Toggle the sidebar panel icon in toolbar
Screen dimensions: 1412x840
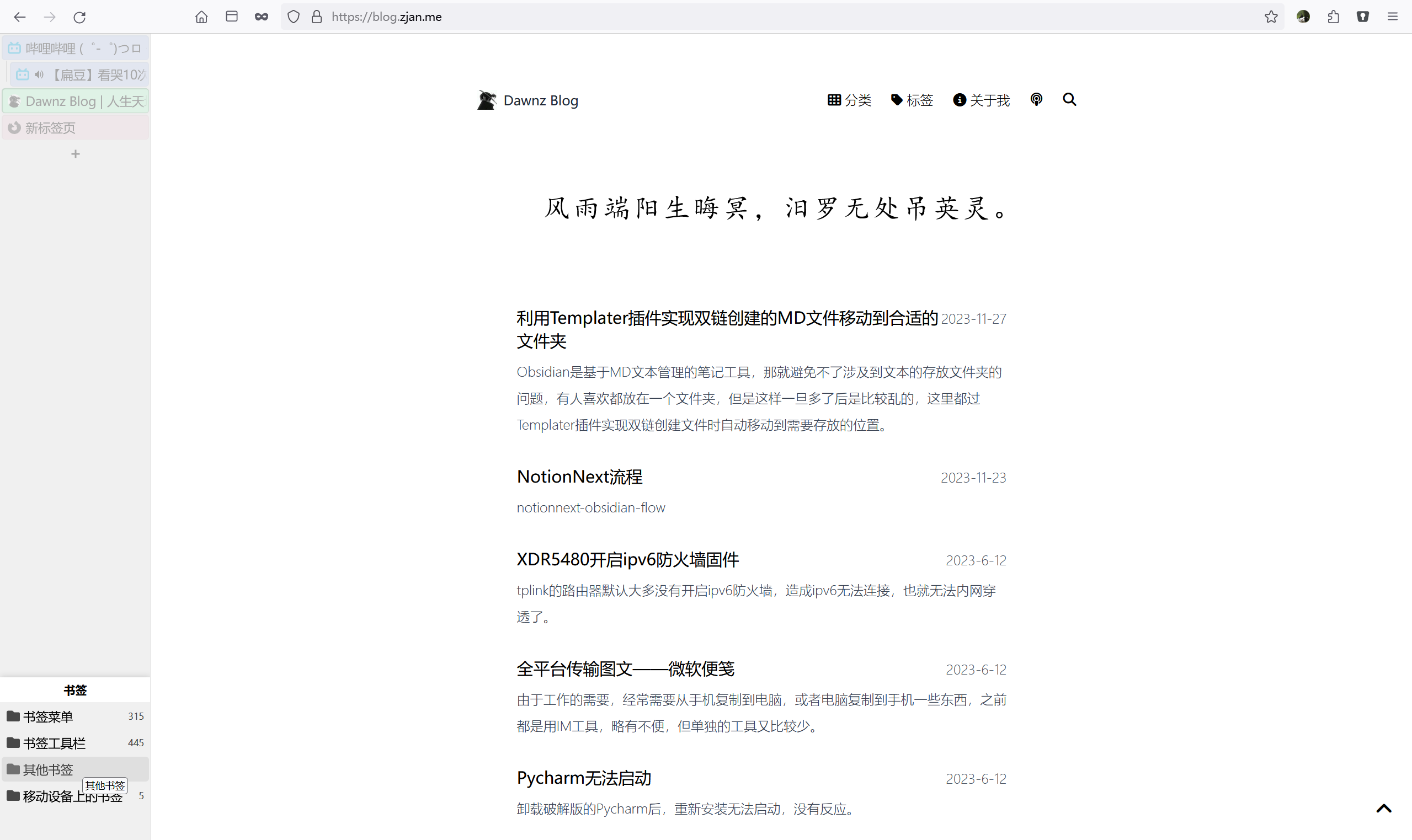point(232,17)
